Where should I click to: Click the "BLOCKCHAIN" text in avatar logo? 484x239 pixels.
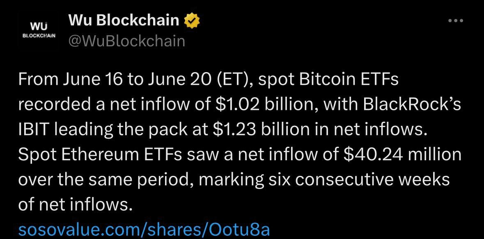point(39,36)
